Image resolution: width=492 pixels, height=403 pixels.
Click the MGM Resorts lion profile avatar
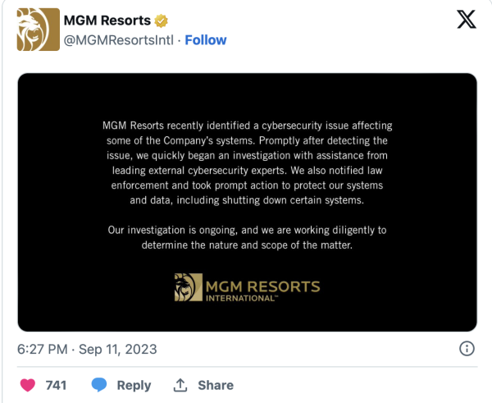[x=39, y=30]
